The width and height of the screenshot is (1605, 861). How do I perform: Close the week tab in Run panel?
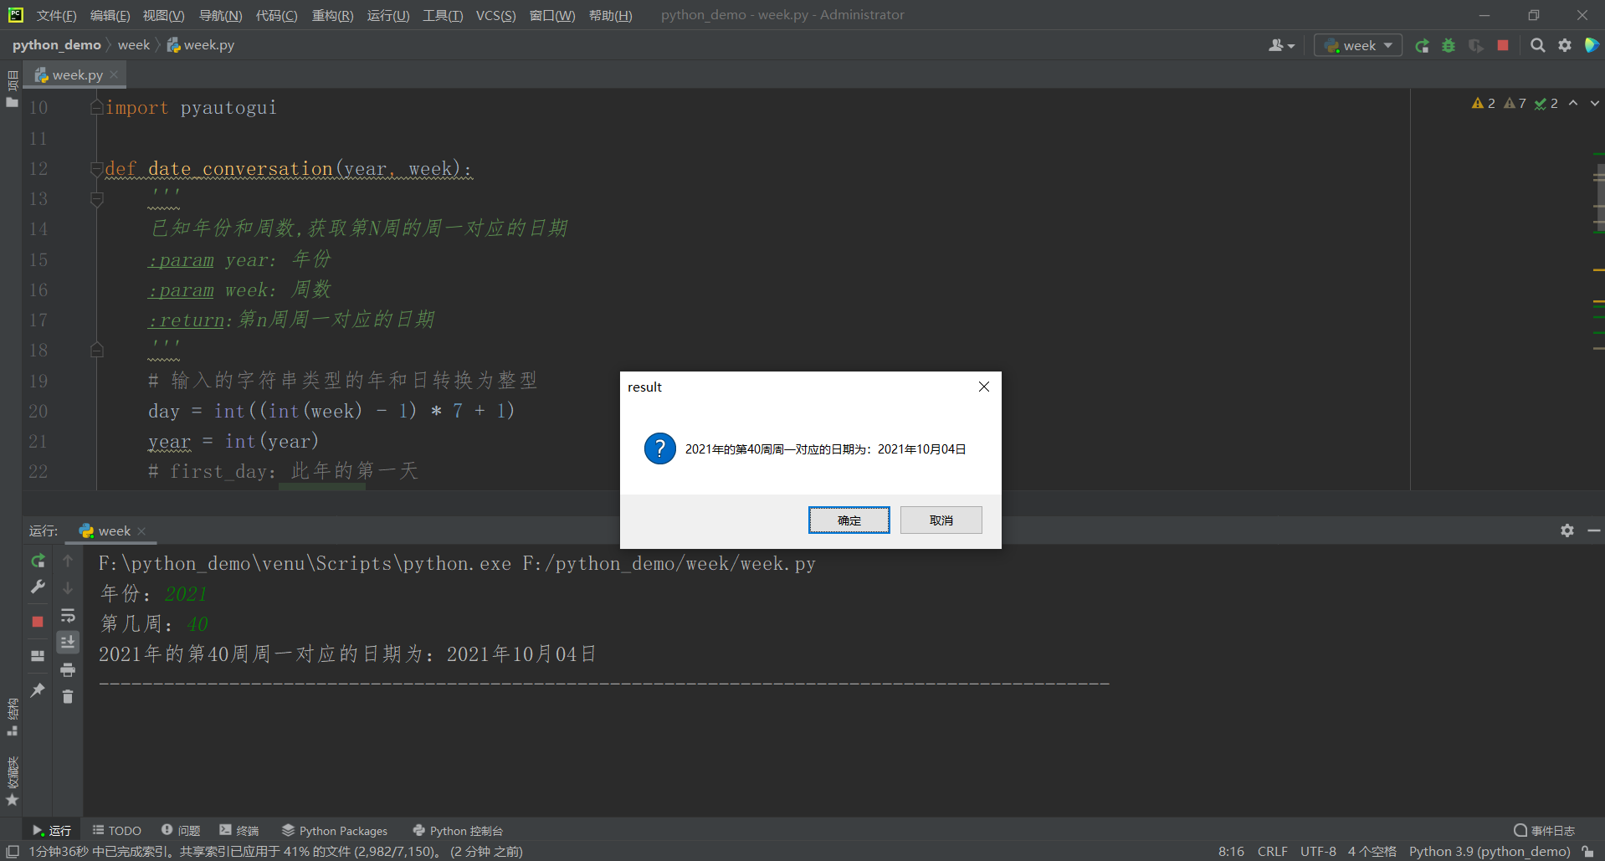141,531
